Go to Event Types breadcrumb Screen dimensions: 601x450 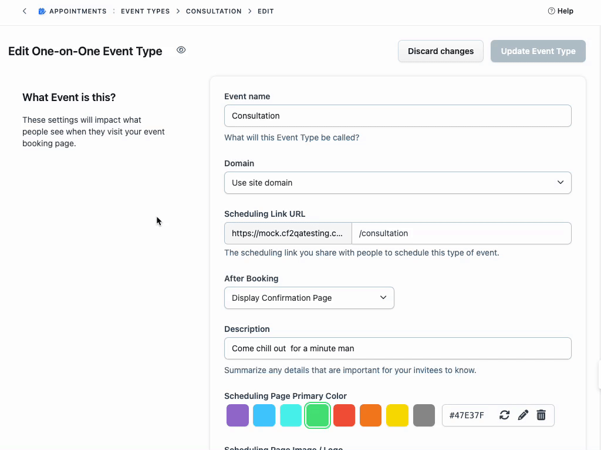tap(145, 11)
